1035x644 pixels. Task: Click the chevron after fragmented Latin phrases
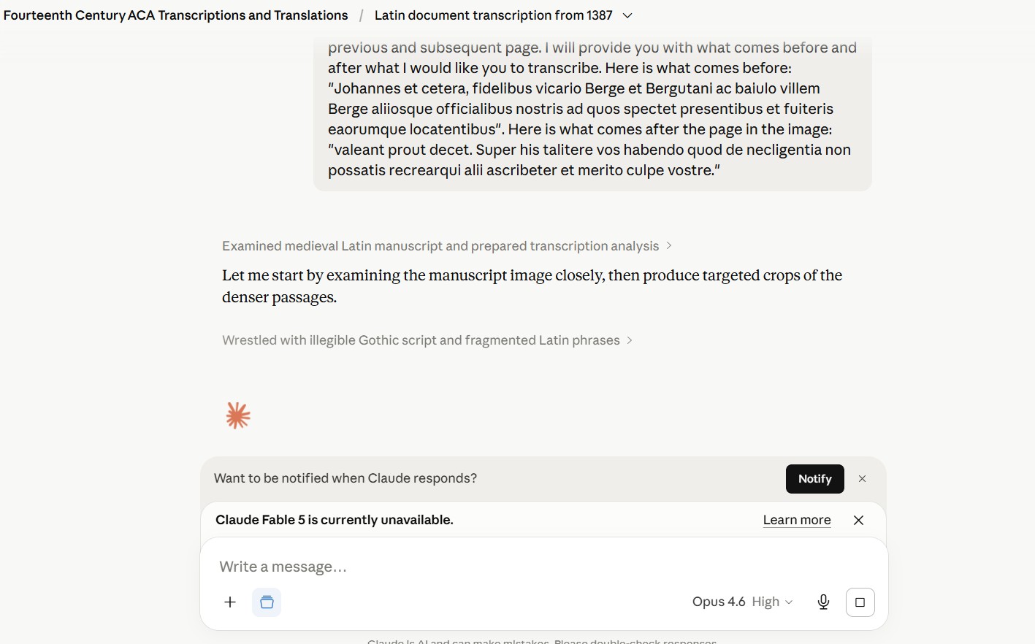pos(629,340)
